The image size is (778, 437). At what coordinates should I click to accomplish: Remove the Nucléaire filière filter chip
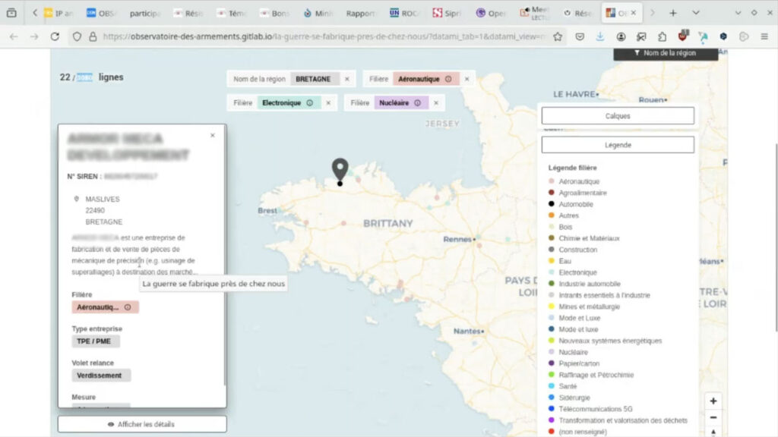click(435, 103)
